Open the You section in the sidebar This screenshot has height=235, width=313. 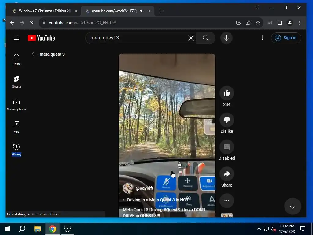17,127
